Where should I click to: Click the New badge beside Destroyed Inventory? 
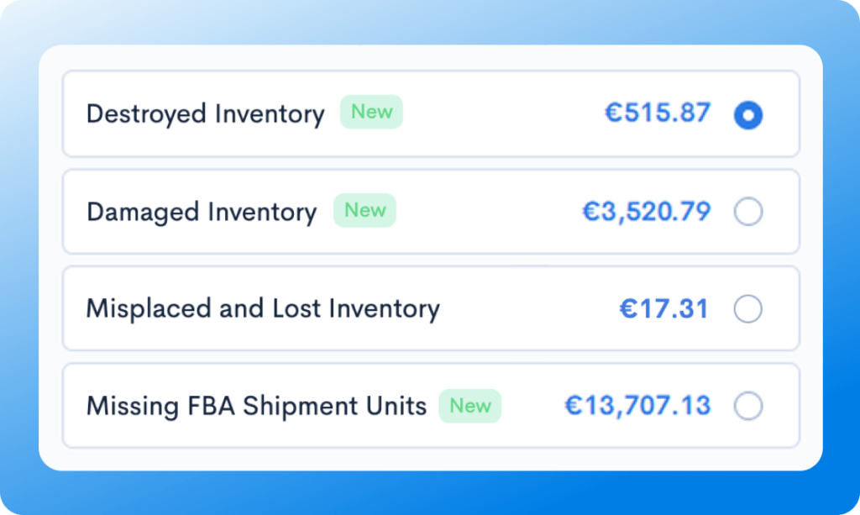(371, 112)
